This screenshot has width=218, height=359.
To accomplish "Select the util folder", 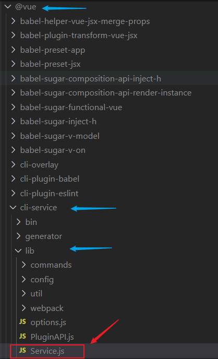I will [x=37, y=294].
